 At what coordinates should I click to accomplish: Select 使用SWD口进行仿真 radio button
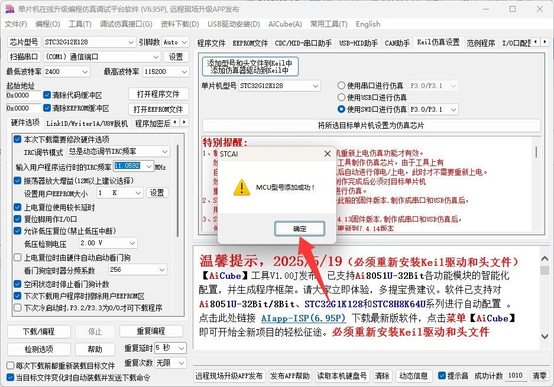coord(341,109)
